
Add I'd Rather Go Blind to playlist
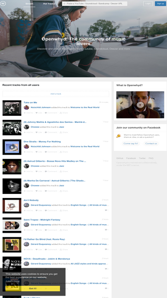point(29,250)
